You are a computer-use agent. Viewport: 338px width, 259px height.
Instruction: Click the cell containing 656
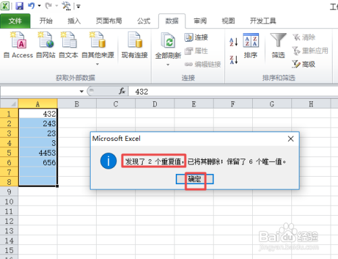(38, 163)
